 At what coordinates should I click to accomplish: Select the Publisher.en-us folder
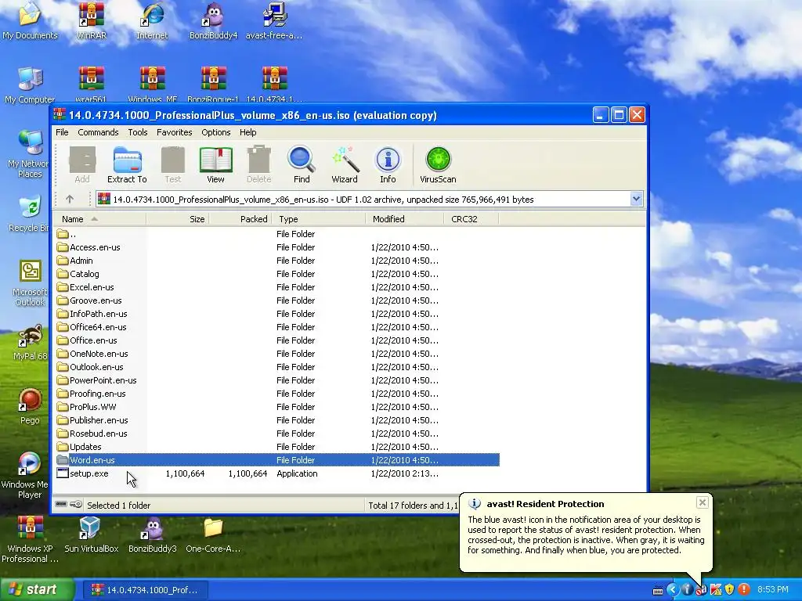(x=276, y=420)
